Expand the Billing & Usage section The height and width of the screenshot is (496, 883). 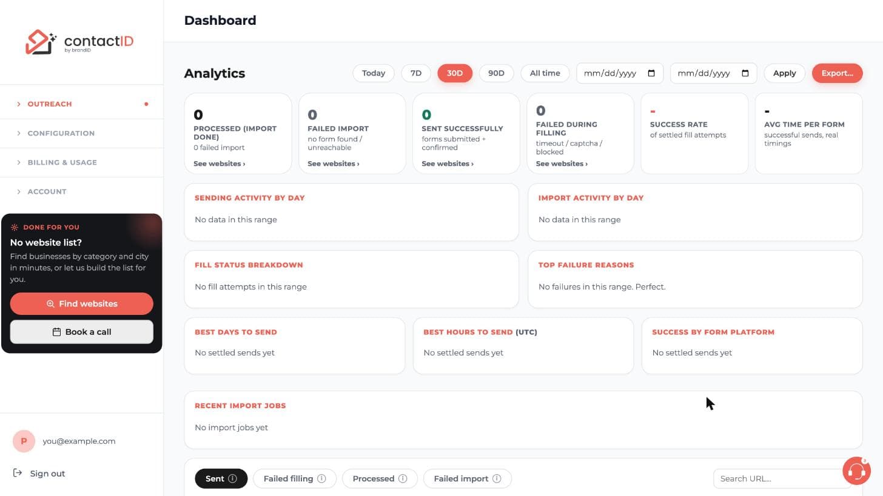[x=82, y=162]
